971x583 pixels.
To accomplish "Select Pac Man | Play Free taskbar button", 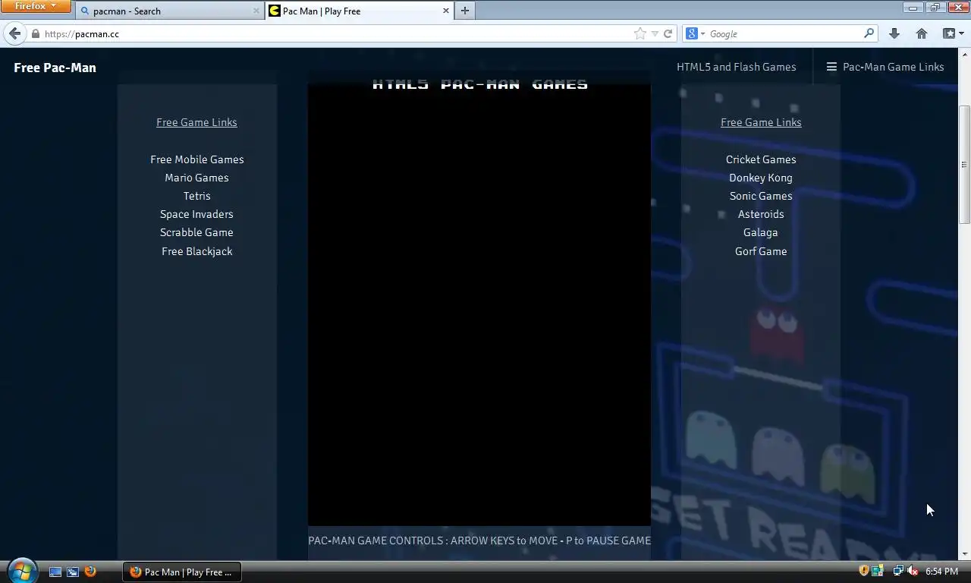I will [182, 572].
